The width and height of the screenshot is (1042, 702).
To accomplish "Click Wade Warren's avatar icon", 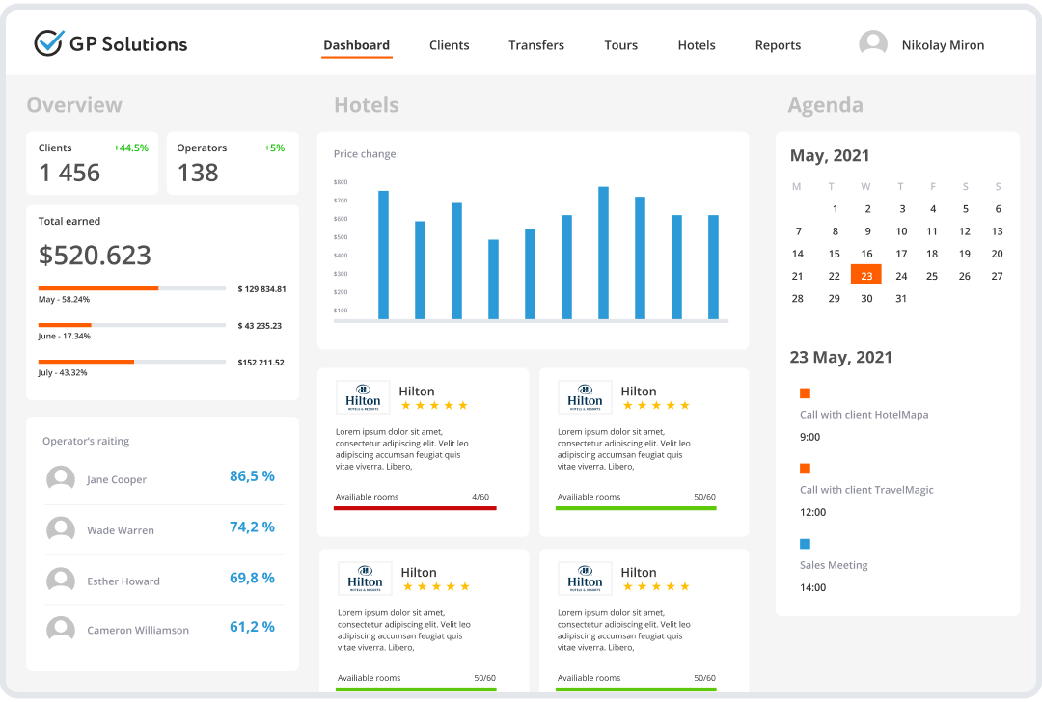I will (61, 529).
